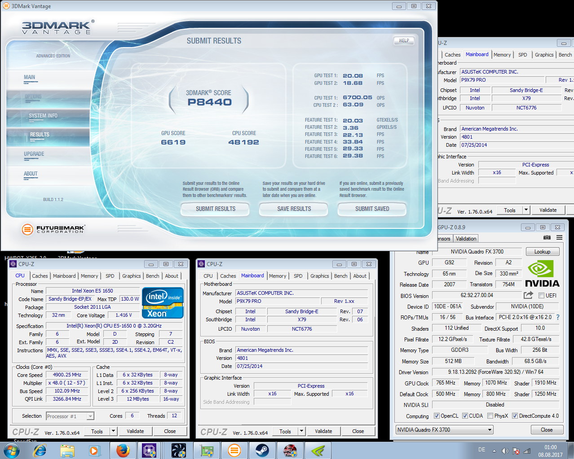The width and height of the screenshot is (574, 459).
Task: Click the DE language indicator
Action: (x=481, y=450)
